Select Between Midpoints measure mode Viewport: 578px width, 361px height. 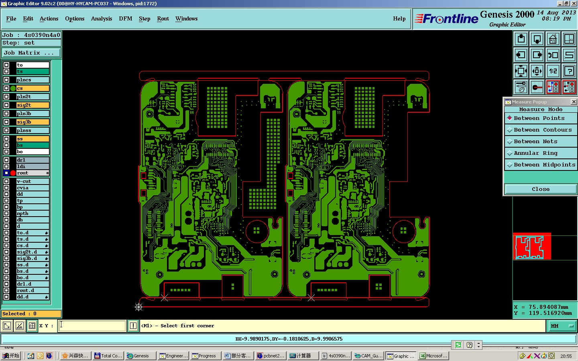(541, 165)
